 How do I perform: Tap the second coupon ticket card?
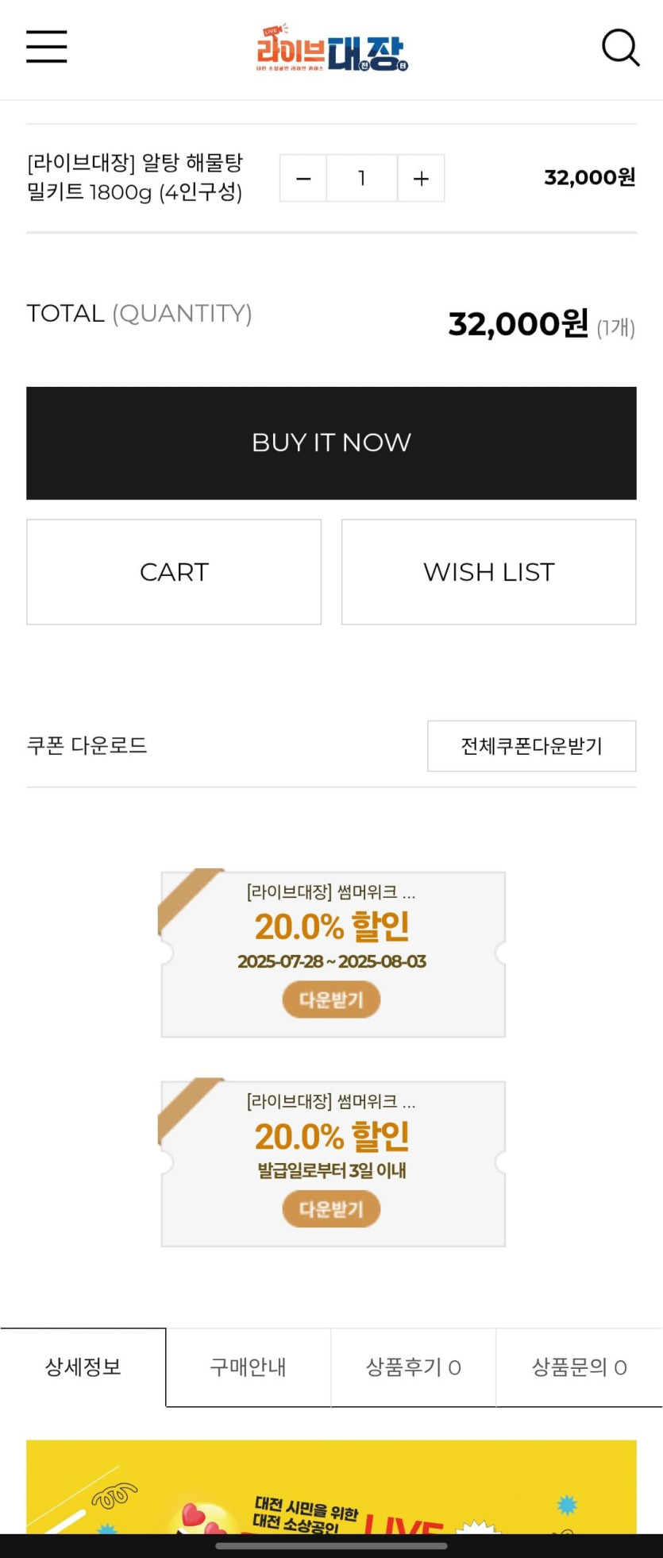pos(333,1136)
